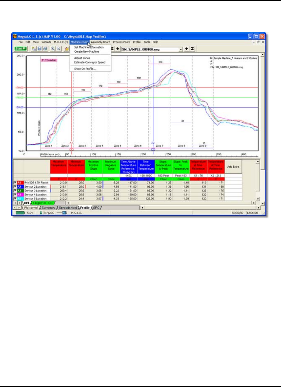Click the open-file toolbar icon beside Start

pos(34,49)
